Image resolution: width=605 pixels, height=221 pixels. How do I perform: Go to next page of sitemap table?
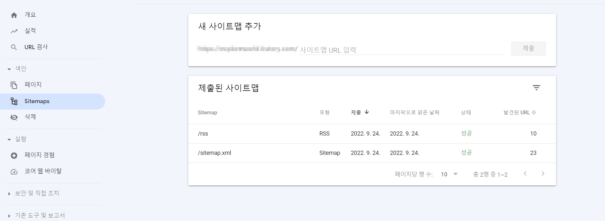(543, 173)
